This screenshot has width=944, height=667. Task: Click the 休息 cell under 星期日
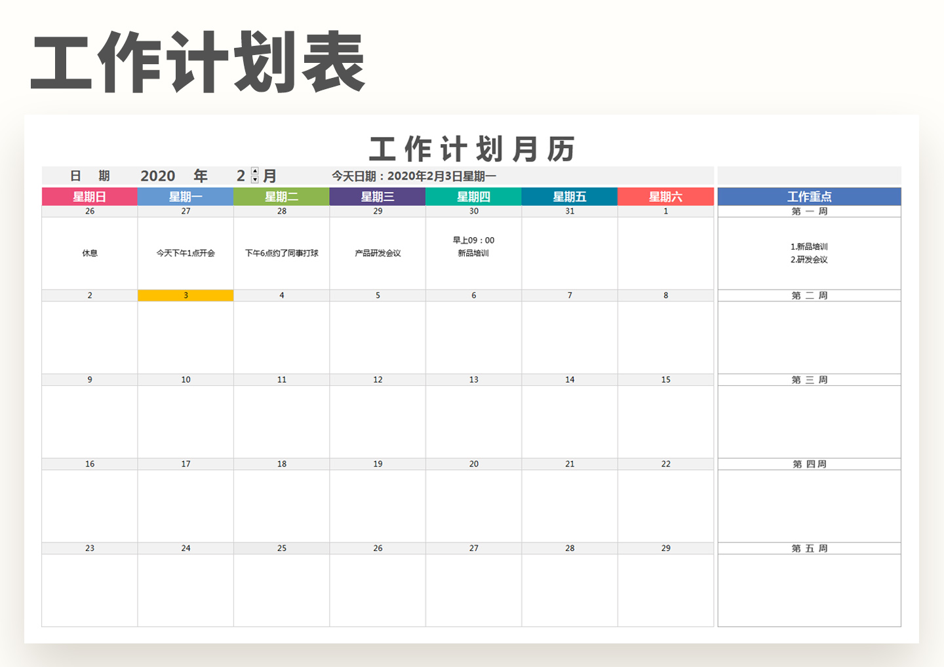pos(89,253)
